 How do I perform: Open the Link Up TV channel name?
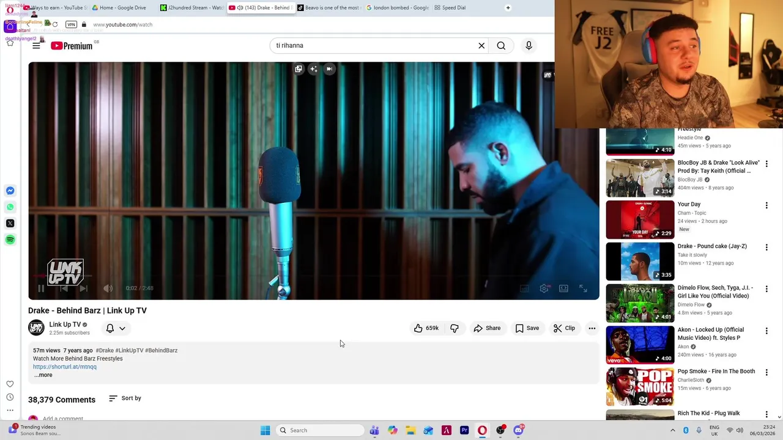(65, 324)
